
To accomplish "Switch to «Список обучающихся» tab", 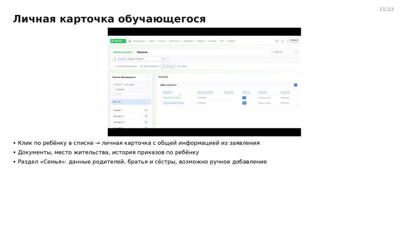I will [125, 66].
